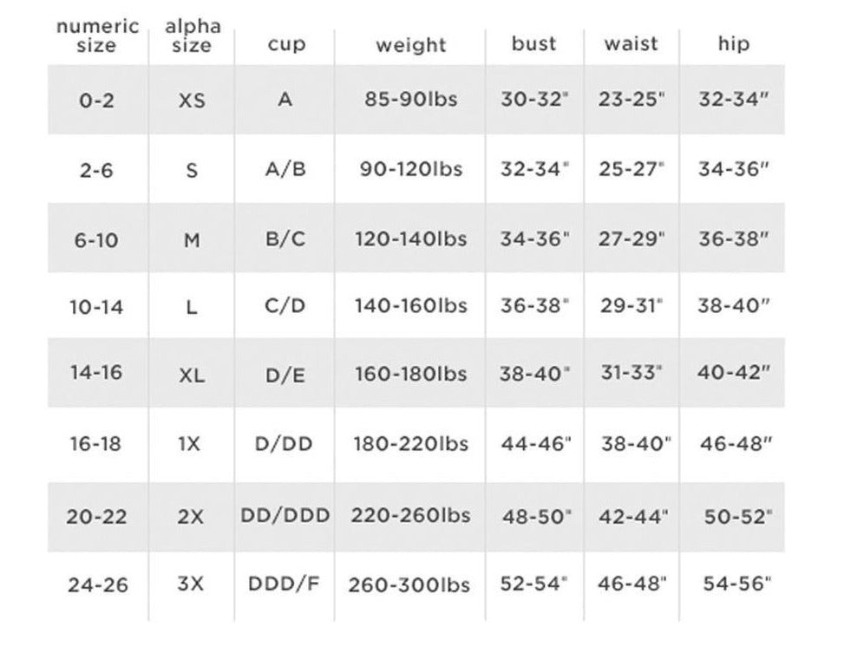
Task: Select the 'alpha size' column header
Action: [x=193, y=36]
